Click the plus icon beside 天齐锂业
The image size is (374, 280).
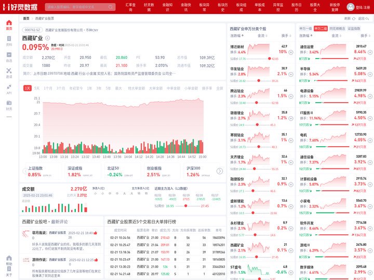pos(291,162)
